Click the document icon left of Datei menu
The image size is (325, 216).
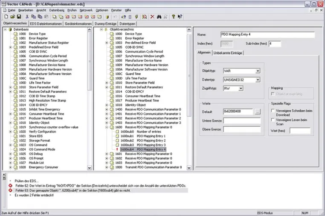point(5,10)
